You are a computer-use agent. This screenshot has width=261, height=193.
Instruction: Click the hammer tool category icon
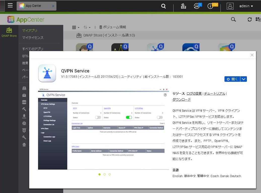tap(24, 109)
